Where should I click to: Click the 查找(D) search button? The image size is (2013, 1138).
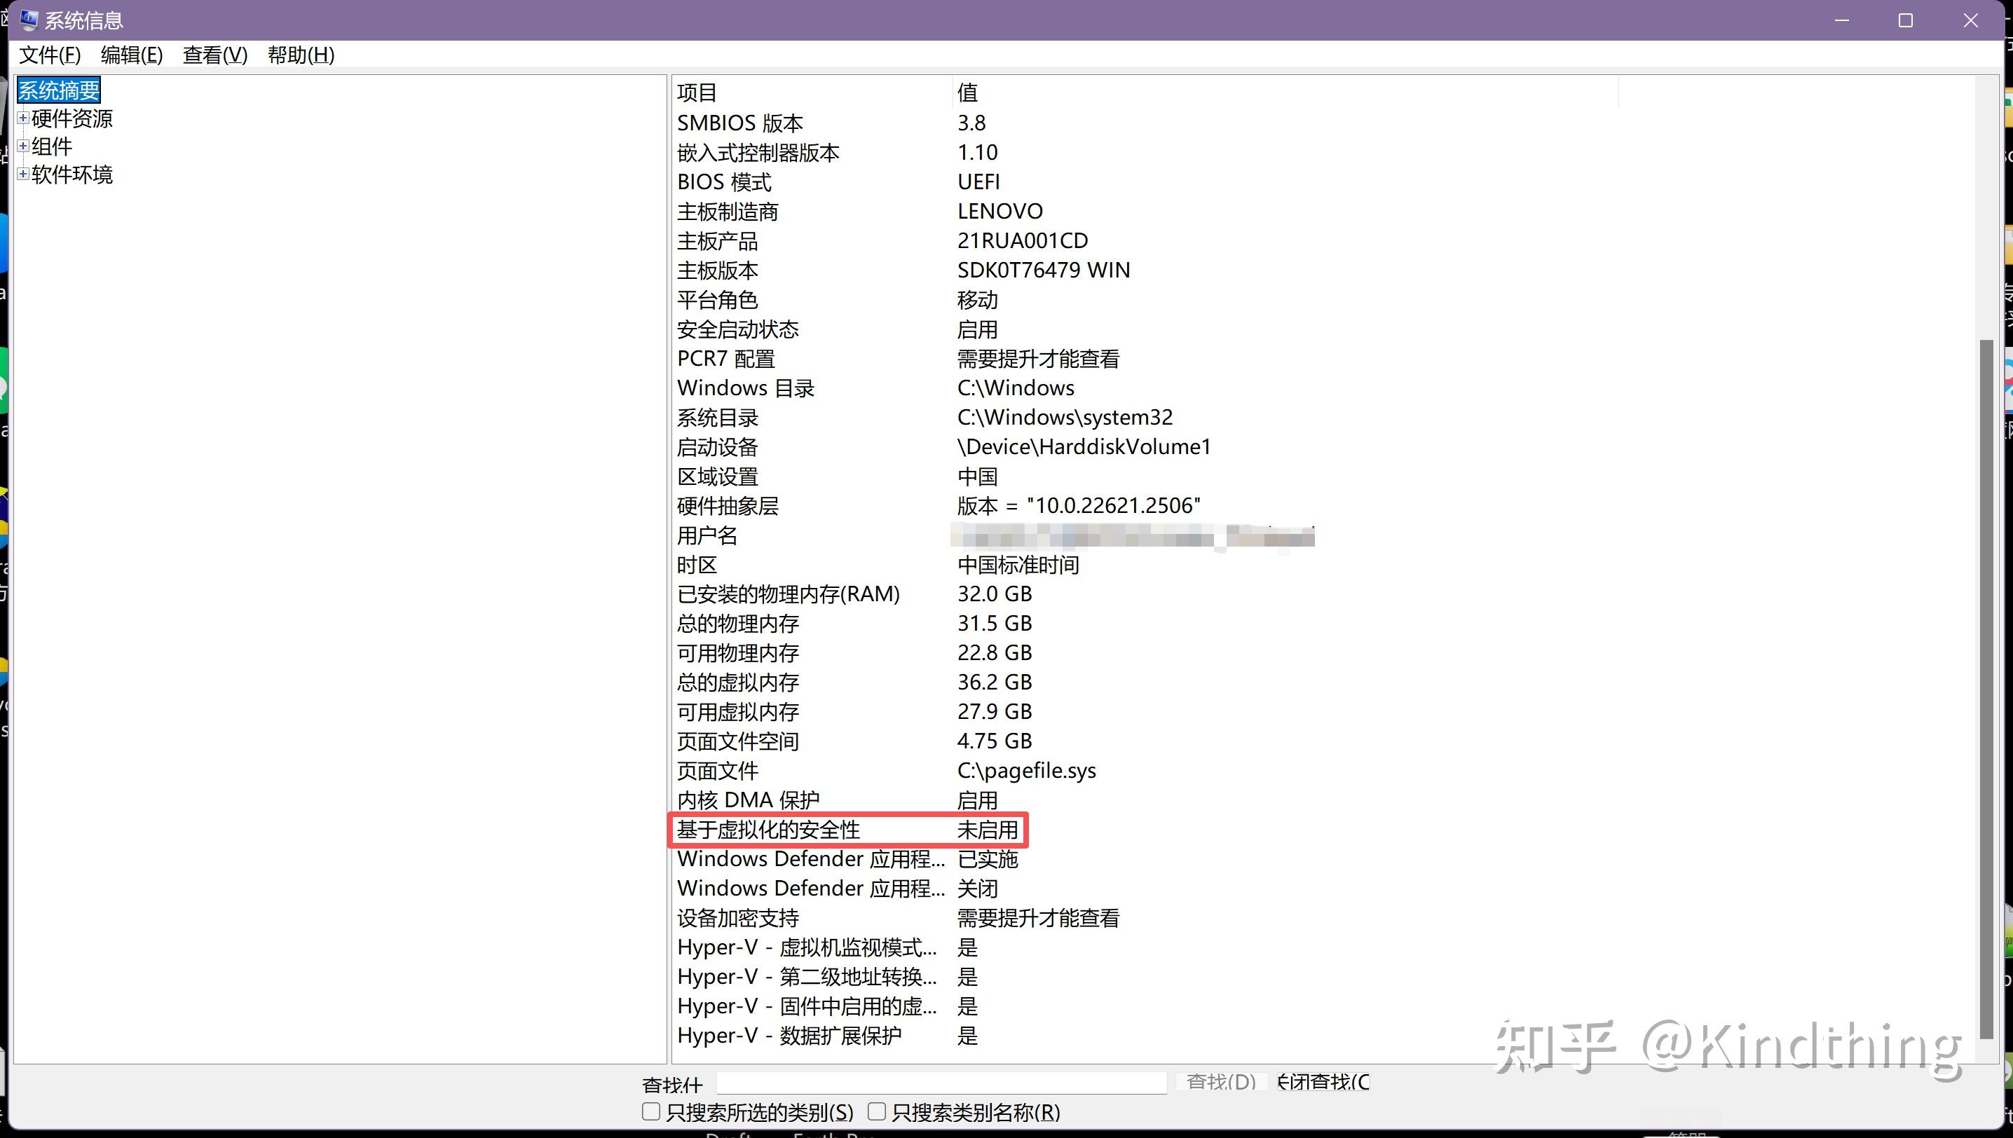pos(1222,1081)
